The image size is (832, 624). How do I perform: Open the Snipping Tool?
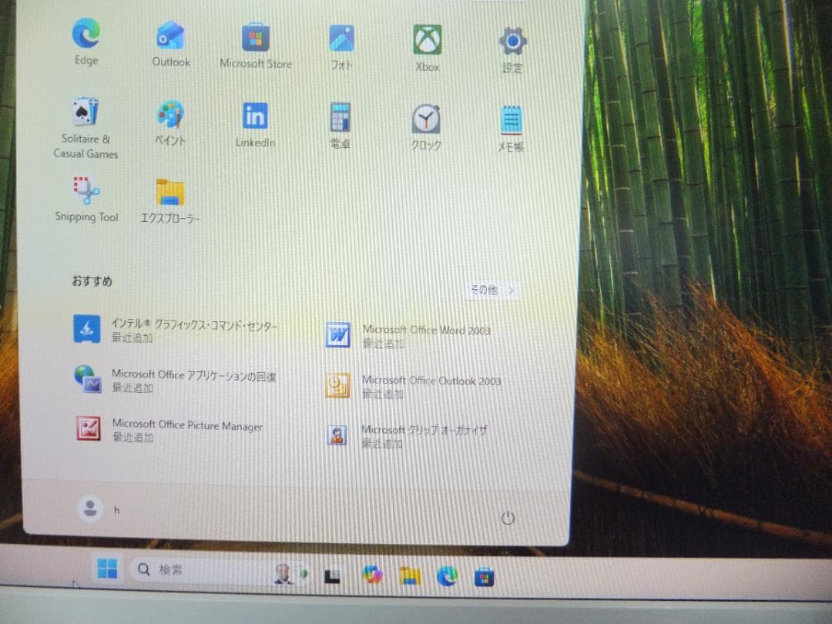[86, 193]
